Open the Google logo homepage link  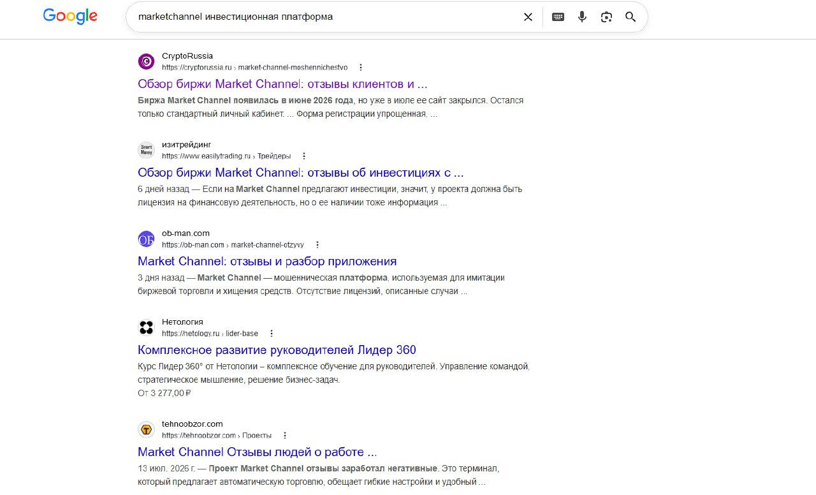pos(70,17)
